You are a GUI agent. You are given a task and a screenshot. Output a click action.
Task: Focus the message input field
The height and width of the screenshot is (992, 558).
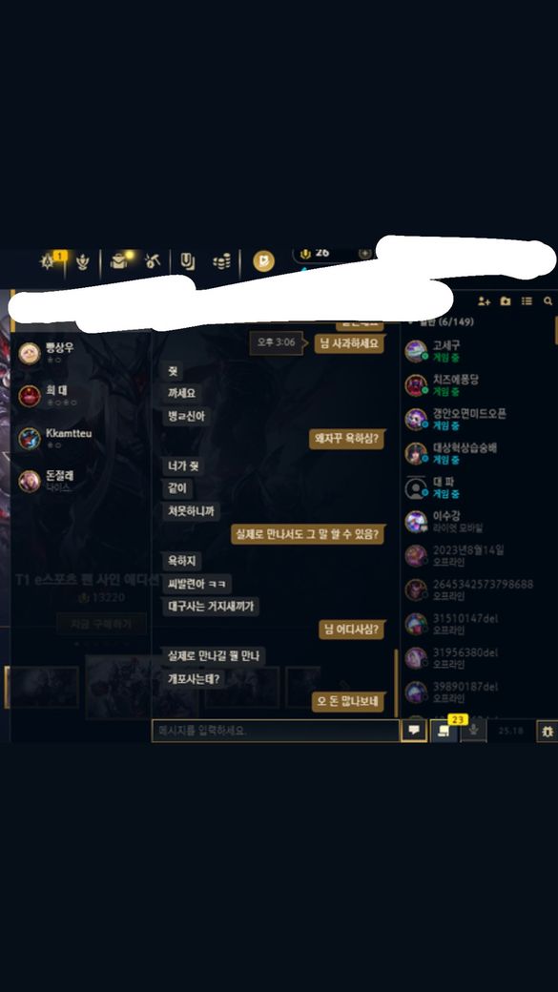click(276, 730)
